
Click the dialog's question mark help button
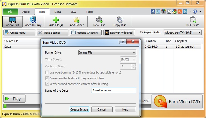point(123,41)
